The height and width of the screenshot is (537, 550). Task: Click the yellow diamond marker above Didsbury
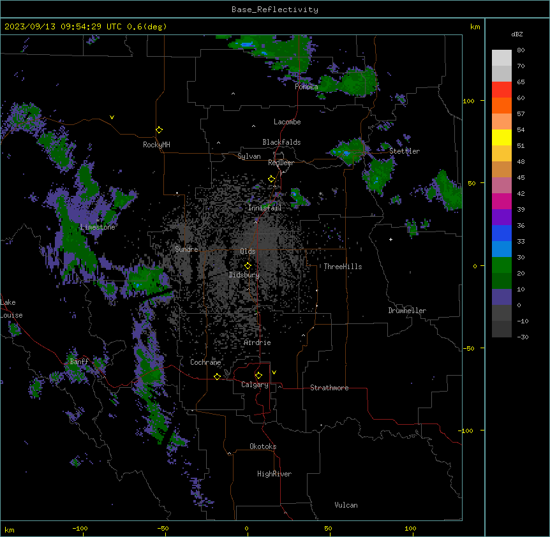coord(248,266)
